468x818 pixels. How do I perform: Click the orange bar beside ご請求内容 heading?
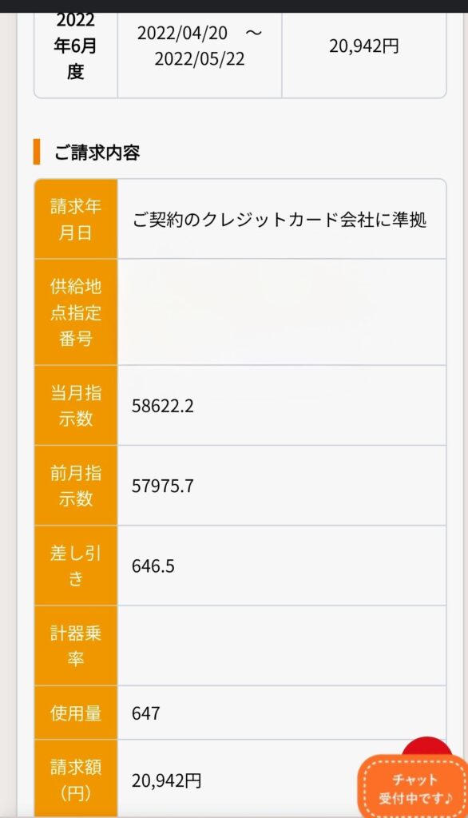[x=37, y=152]
